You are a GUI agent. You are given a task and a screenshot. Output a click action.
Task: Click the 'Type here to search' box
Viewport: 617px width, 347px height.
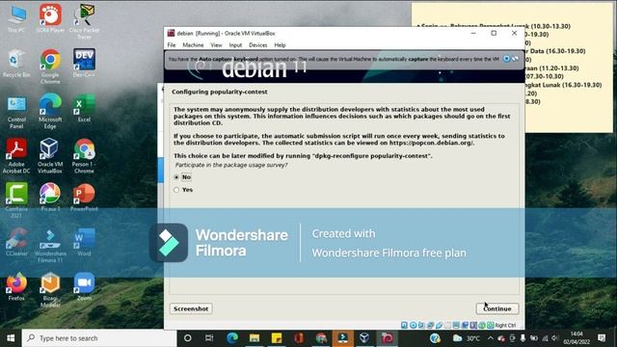pyautogui.click(x=99, y=338)
